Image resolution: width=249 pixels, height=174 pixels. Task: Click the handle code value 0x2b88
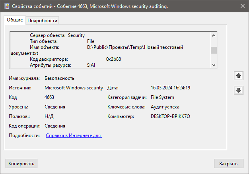[113, 59]
